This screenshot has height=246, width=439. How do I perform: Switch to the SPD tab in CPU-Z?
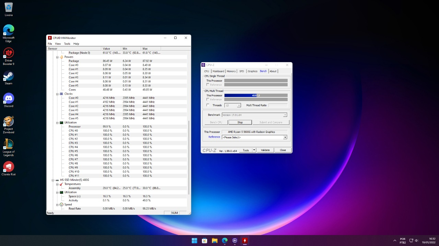click(242, 71)
